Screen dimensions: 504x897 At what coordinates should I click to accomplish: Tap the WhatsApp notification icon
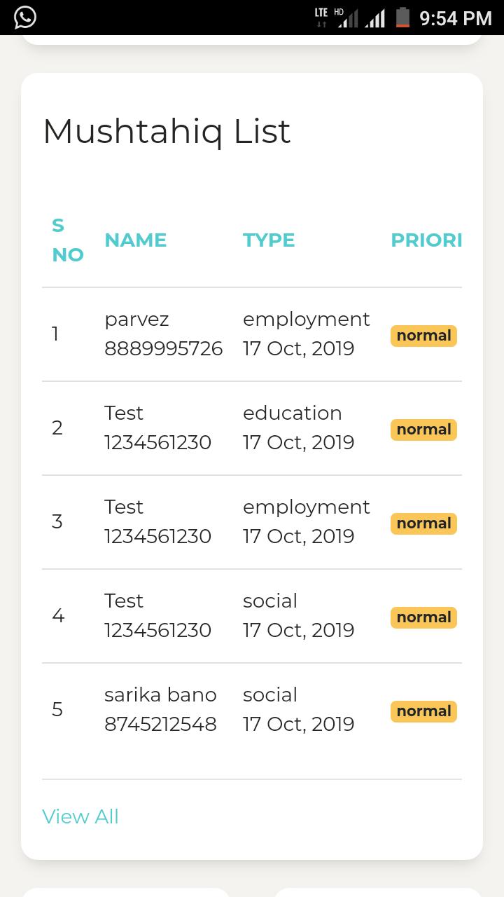[24, 17]
